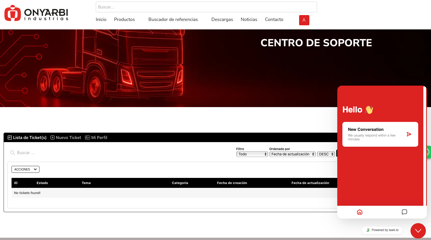The image size is (431, 240).
Task: Click the Powered by tawk.to link
Action: tap(382, 230)
